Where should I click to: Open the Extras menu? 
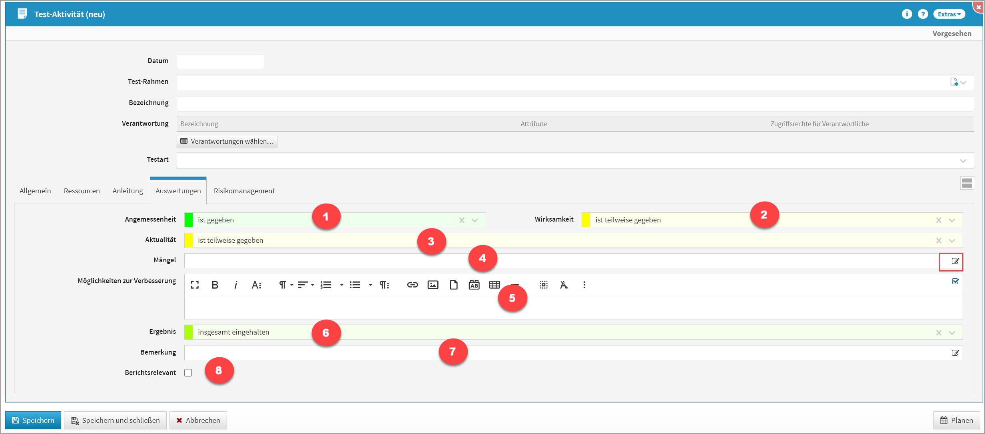949,14
